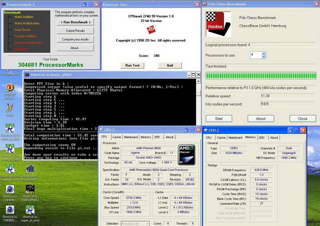Screen dimensions: 320x226
Task: Click About in Fritz Chess Benchmark
Action: coord(261,119)
